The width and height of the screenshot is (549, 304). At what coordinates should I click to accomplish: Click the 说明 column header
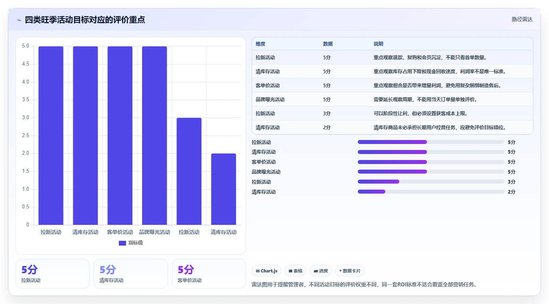click(x=379, y=44)
